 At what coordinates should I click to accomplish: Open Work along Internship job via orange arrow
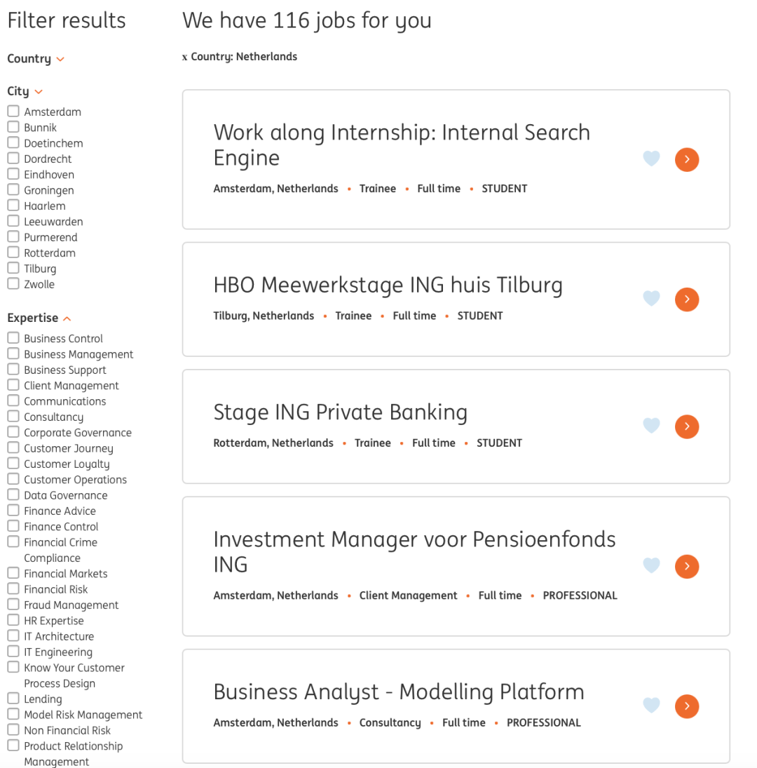click(687, 160)
